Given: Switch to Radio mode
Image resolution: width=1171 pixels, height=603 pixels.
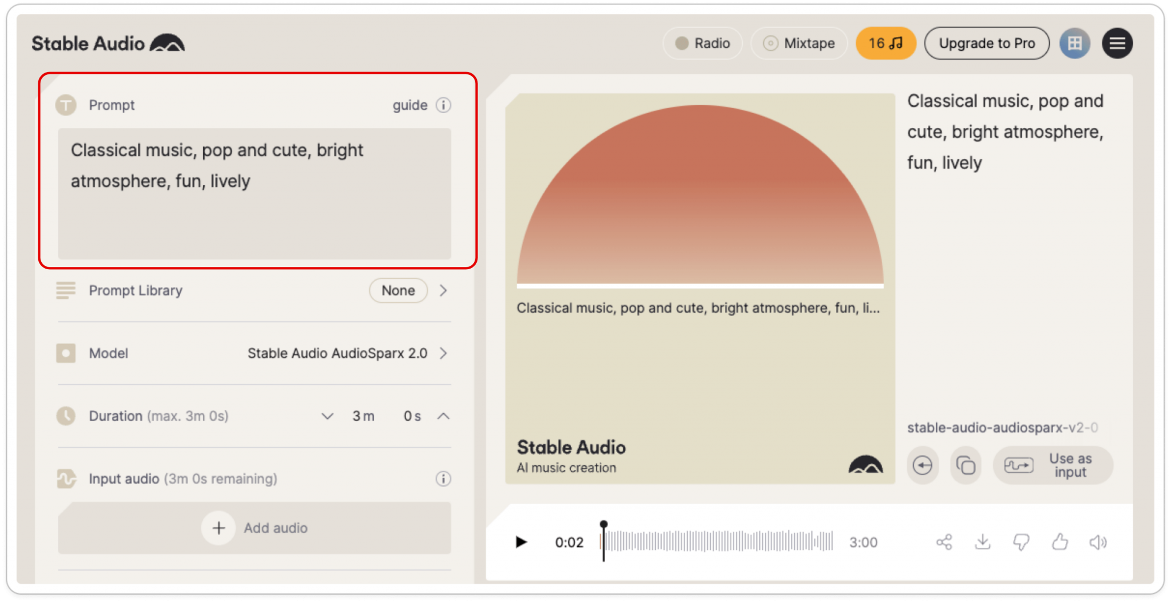Looking at the screenshot, I should click(x=702, y=43).
